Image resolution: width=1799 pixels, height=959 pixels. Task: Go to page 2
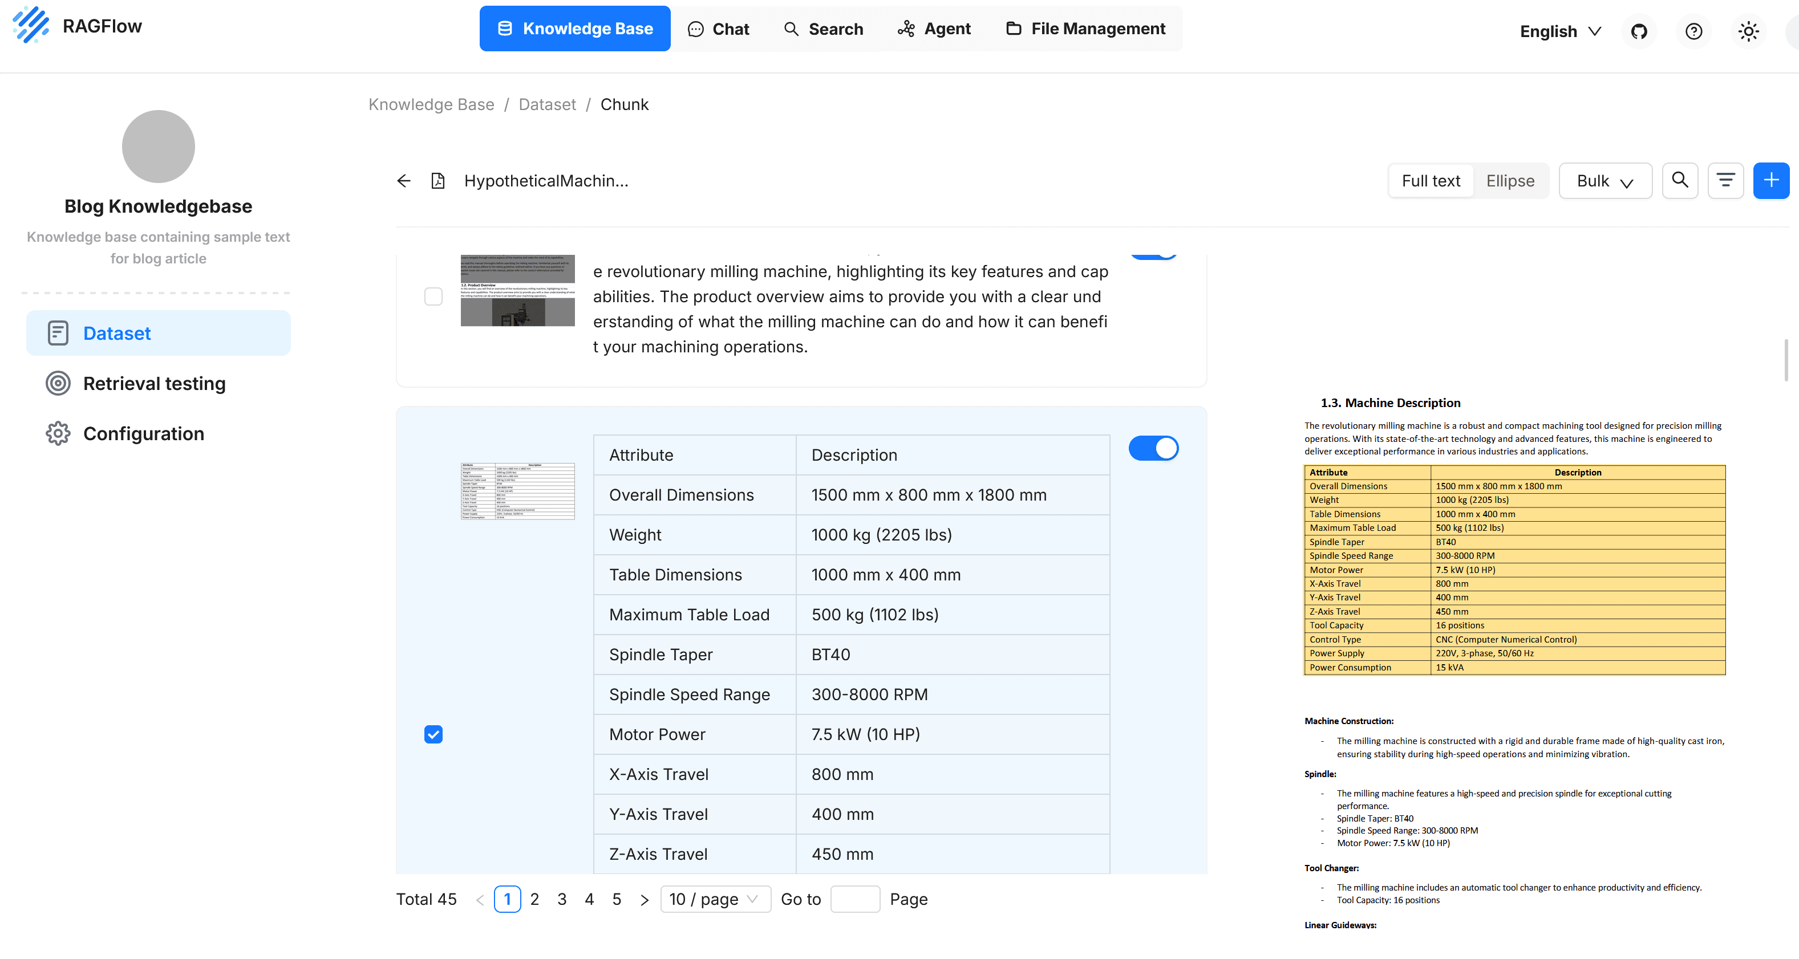click(x=534, y=899)
